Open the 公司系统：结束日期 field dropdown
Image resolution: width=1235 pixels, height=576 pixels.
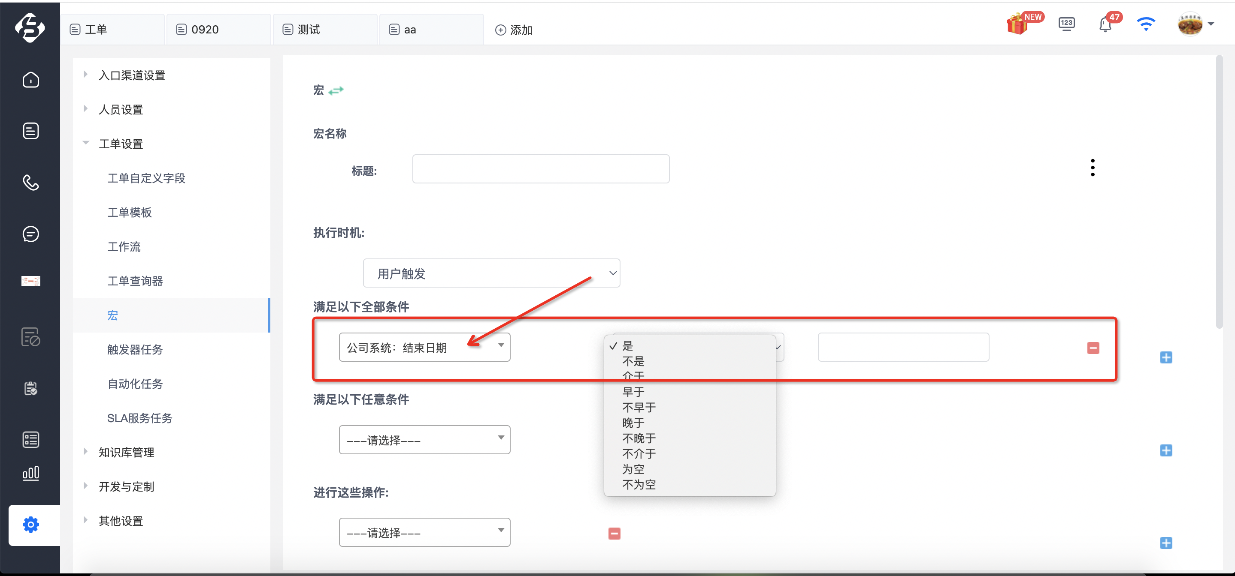click(424, 347)
